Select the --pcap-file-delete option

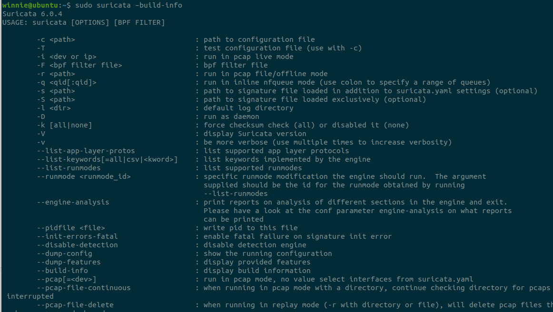pyautogui.click(x=76, y=305)
